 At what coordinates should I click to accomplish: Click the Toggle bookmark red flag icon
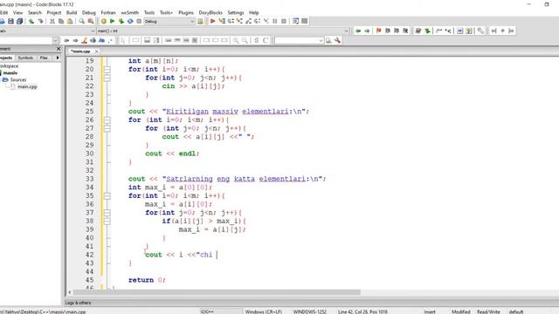click(378, 31)
